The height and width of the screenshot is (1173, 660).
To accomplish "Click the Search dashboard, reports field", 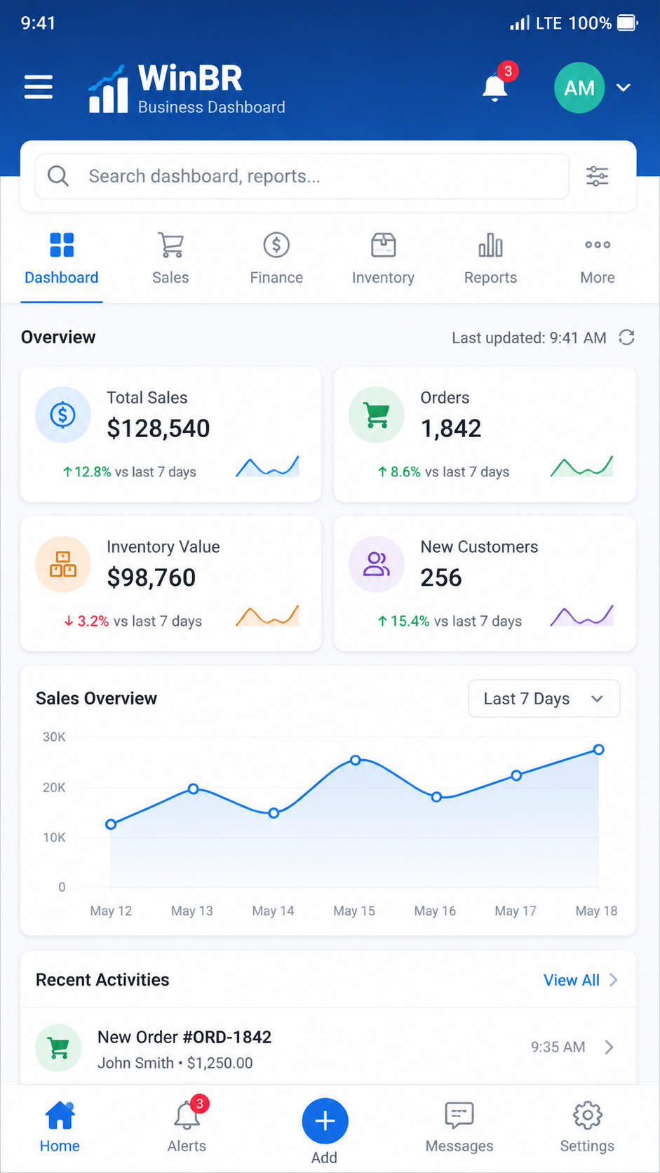I will coord(302,176).
